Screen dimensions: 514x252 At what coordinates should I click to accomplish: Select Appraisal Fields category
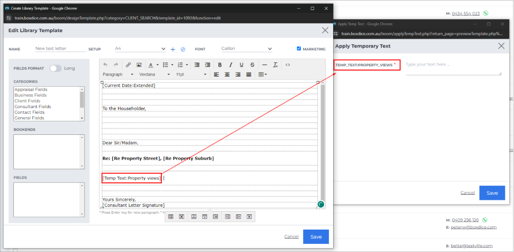[31, 89]
